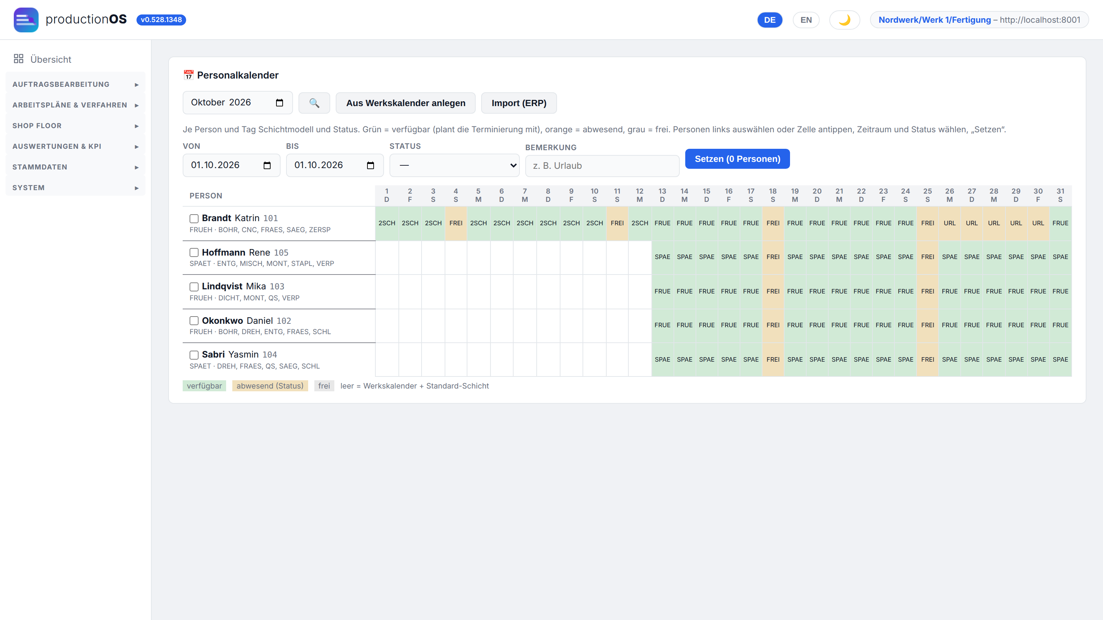Click Aus Werkskalender anlegen button
Viewport: 1103px width, 620px height.
(405, 103)
